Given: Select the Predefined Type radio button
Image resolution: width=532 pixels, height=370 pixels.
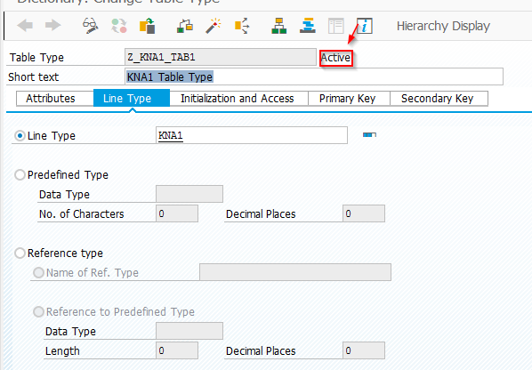Looking at the screenshot, I should coord(20,175).
